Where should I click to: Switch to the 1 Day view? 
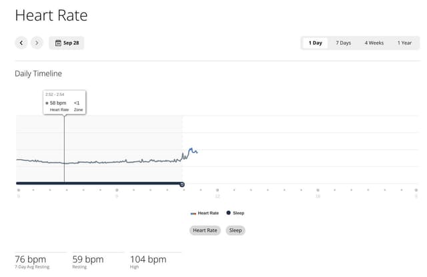(315, 43)
